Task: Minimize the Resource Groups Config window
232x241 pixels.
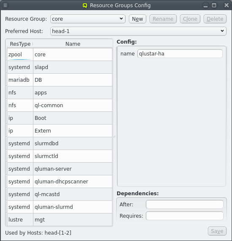Action: [205, 6]
